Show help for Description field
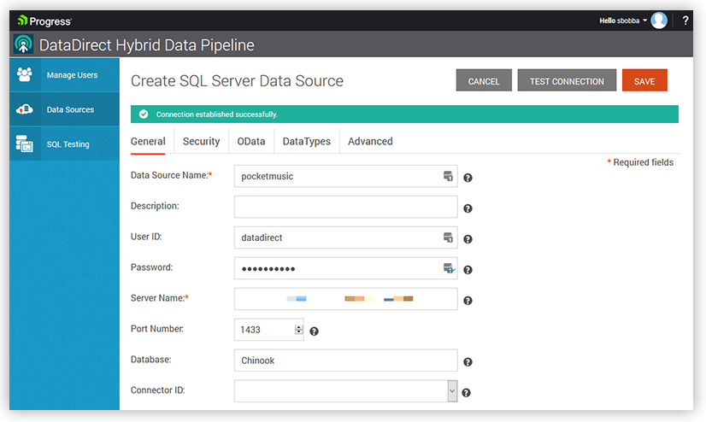 [468, 208]
